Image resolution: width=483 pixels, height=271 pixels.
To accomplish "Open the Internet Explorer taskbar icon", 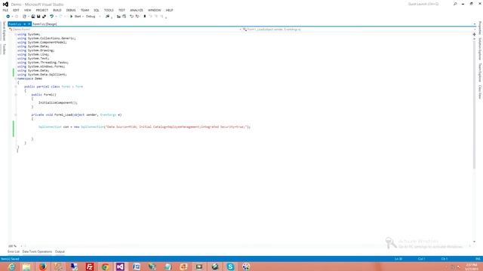I will [11, 266].
